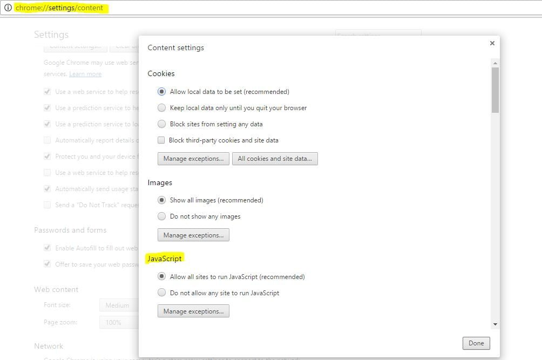This screenshot has height=360, width=542.
Task: Open the Font size Medium dropdown
Action: [x=119, y=305]
